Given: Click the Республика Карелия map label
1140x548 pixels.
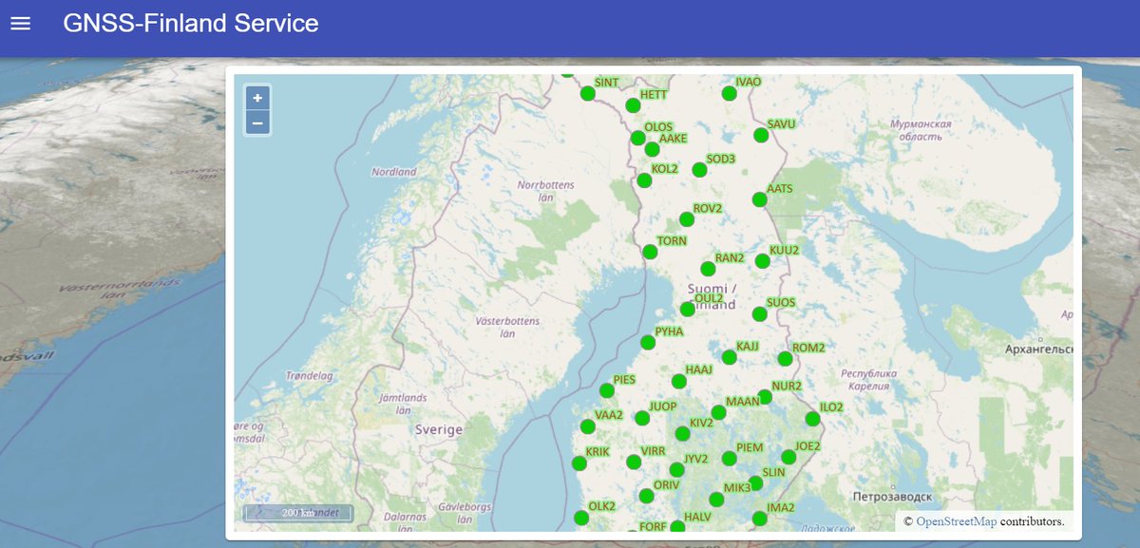Looking at the screenshot, I should tap(869, 379).
